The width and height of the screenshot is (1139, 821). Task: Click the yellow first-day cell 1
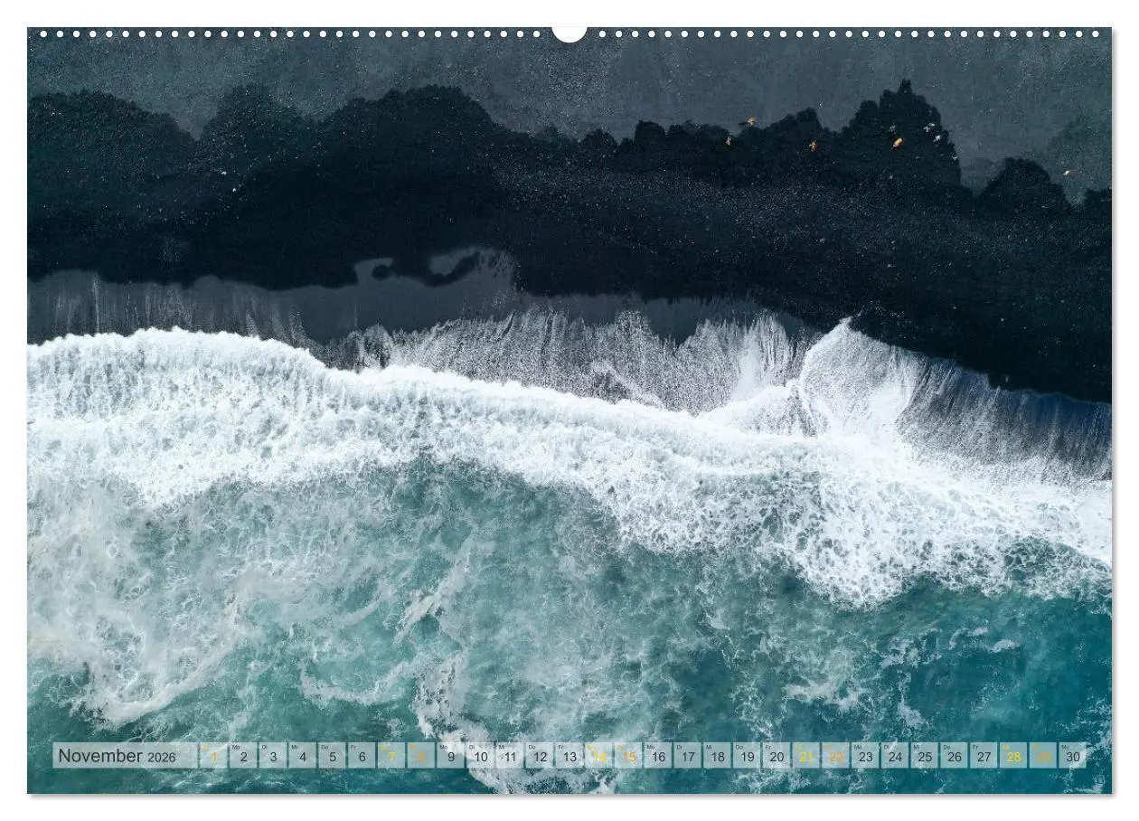point(213,756)
